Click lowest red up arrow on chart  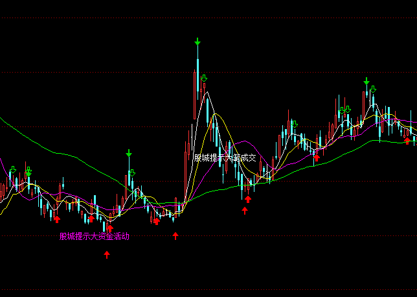click(107, 255)
